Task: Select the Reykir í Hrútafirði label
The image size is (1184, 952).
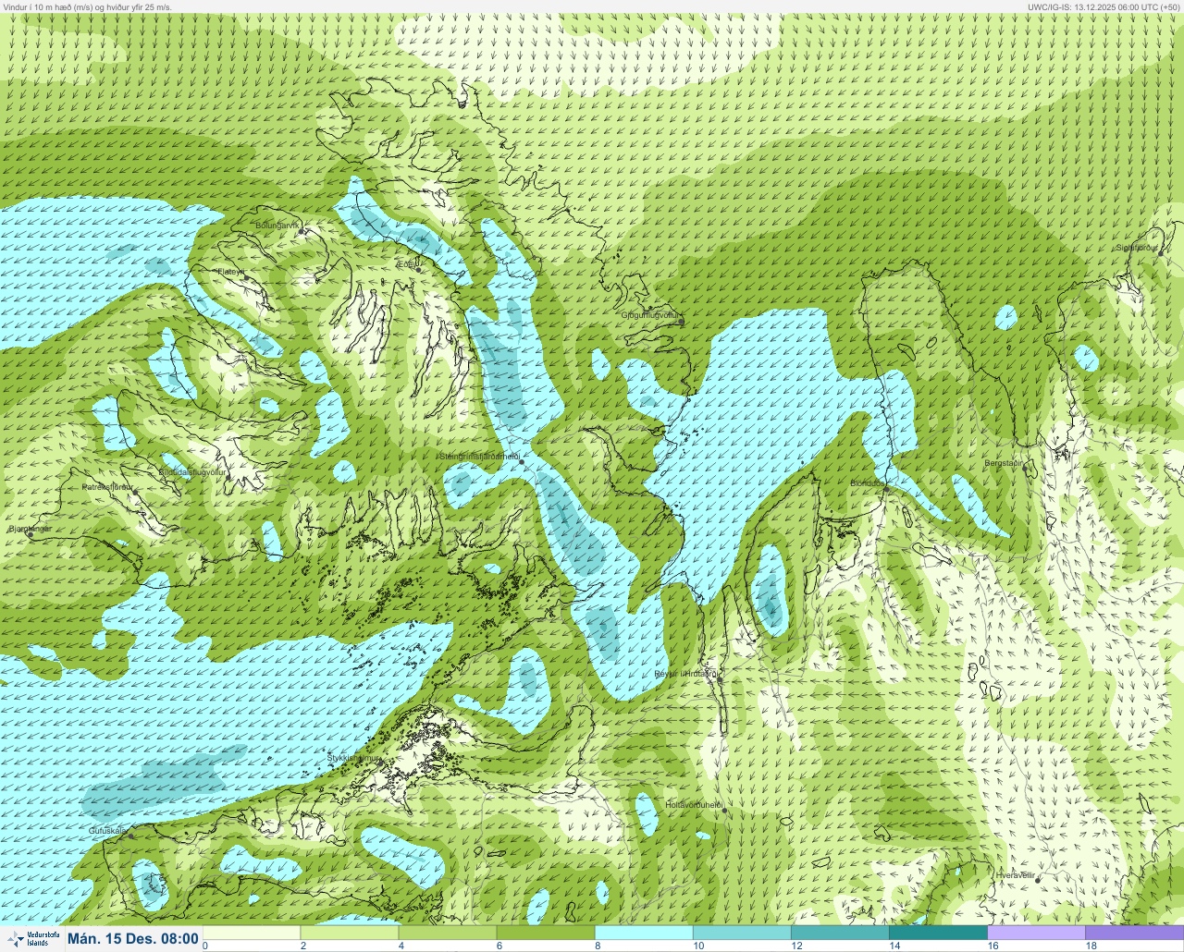Action: pyautogui.click(x=686, y=674)
